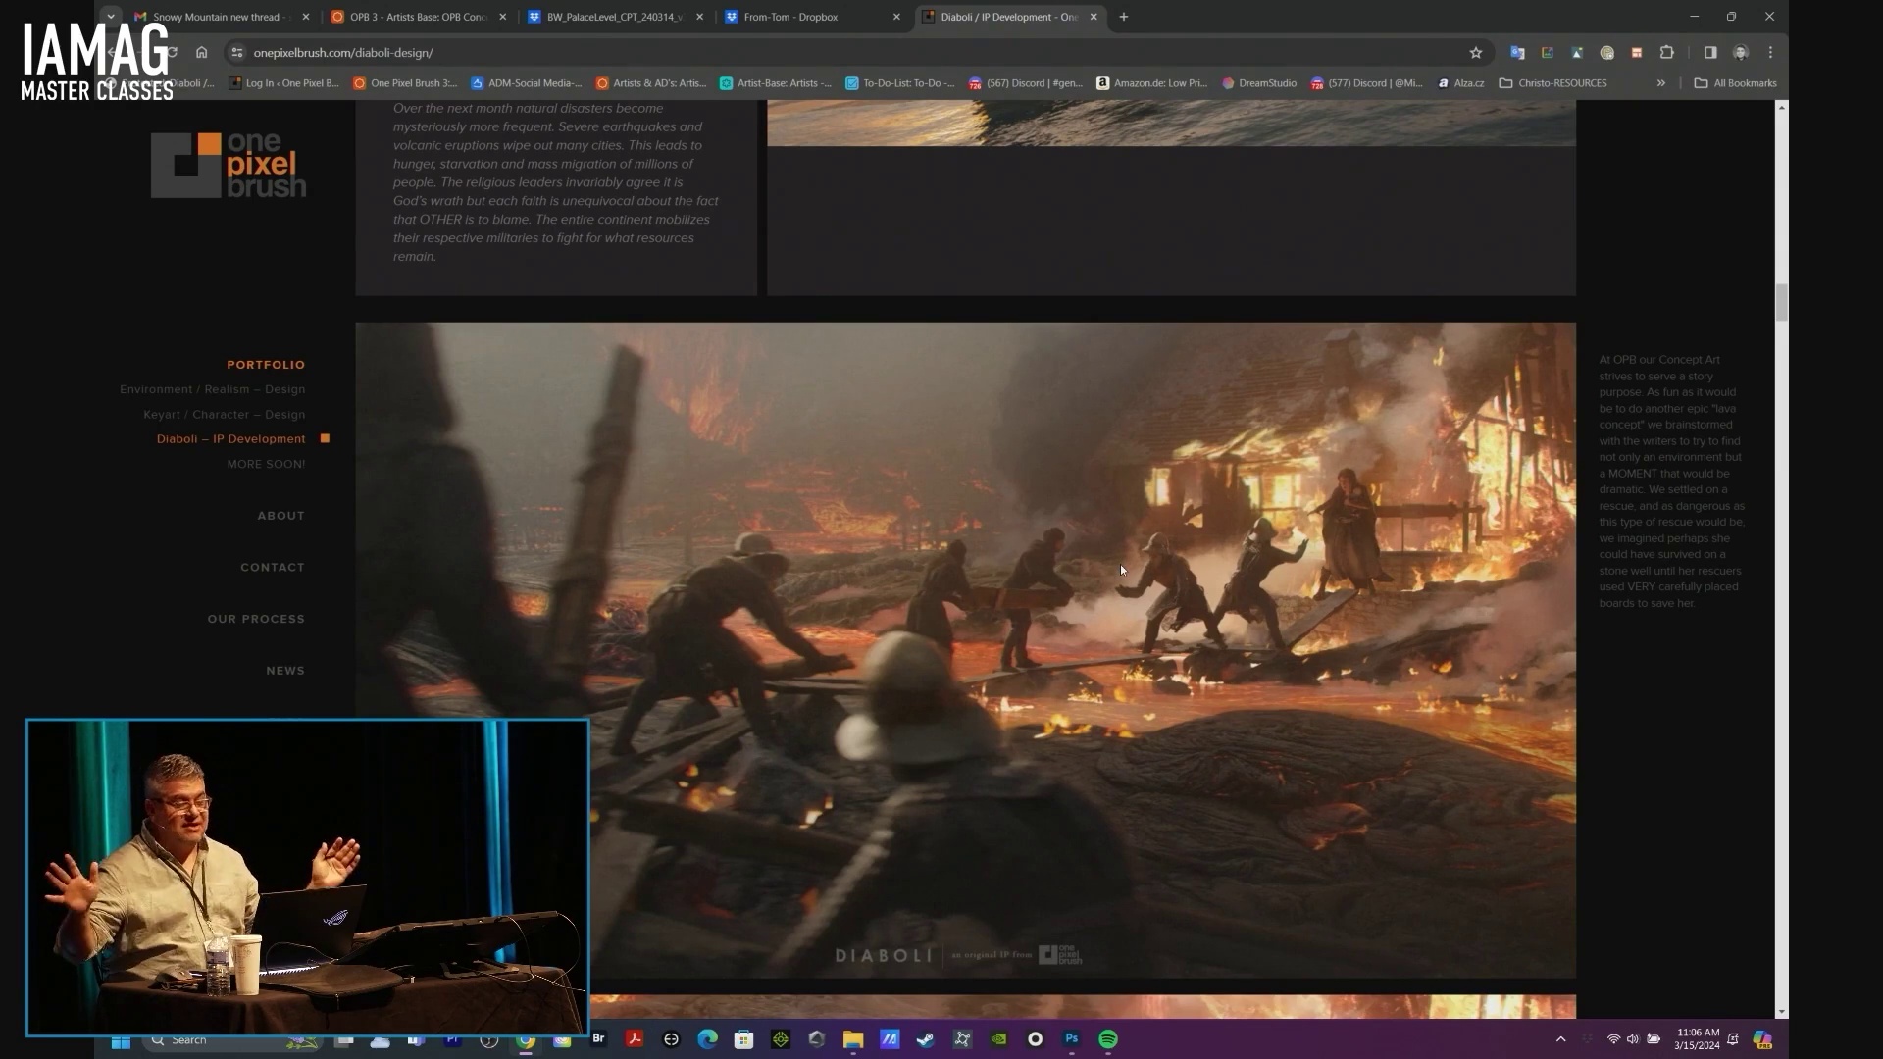Open Chrome's three-dot menu
The image size is (1883, 1059).
1770,53
